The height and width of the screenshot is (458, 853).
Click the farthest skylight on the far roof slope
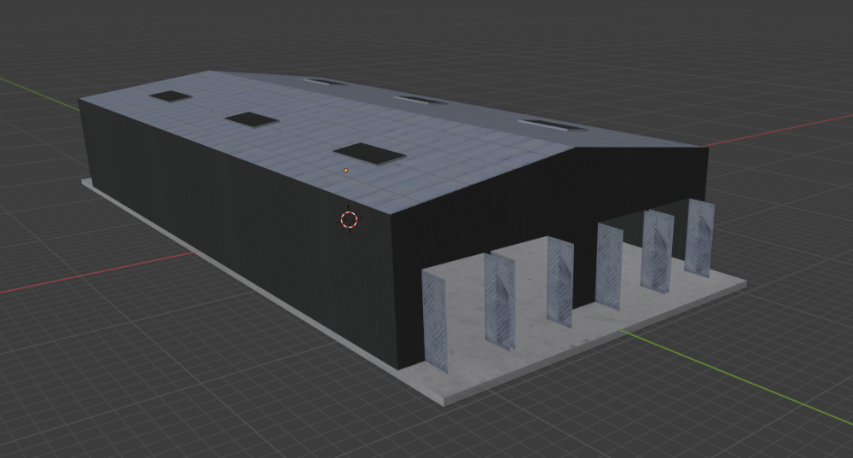pyautogui.click(x=325, y=82)
